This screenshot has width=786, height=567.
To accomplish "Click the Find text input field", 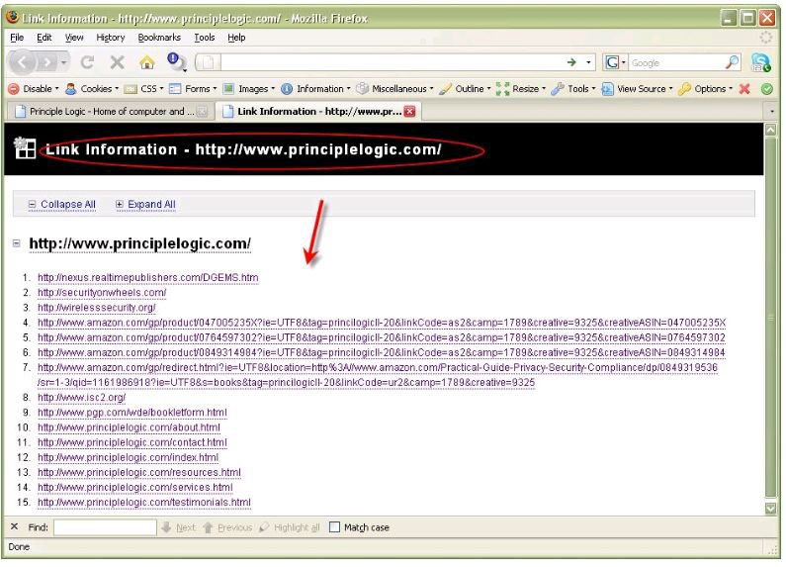I will pyautogui.click(x=105, y=526).
